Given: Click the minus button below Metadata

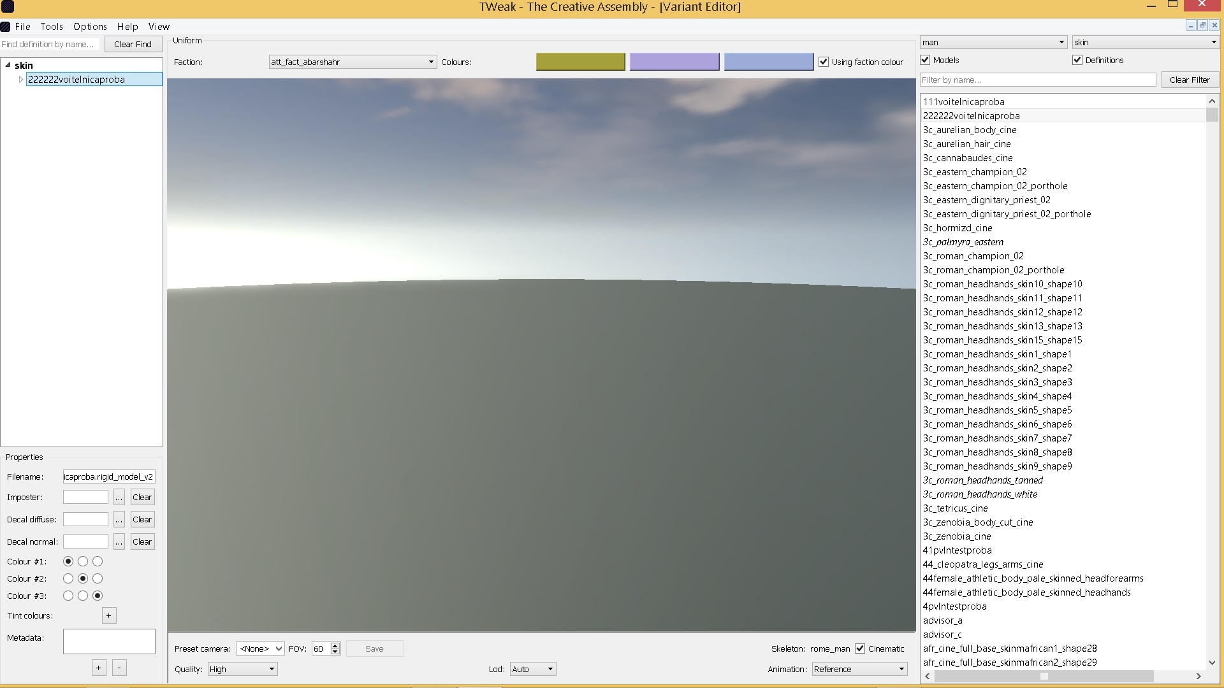Looking at the screenshot, I should pos(119,668).
